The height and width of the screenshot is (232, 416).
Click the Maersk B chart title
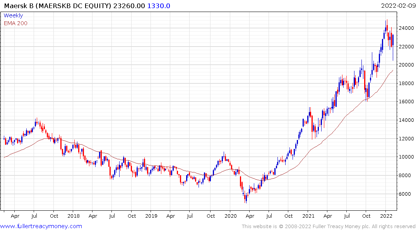(x=58, y=6)
